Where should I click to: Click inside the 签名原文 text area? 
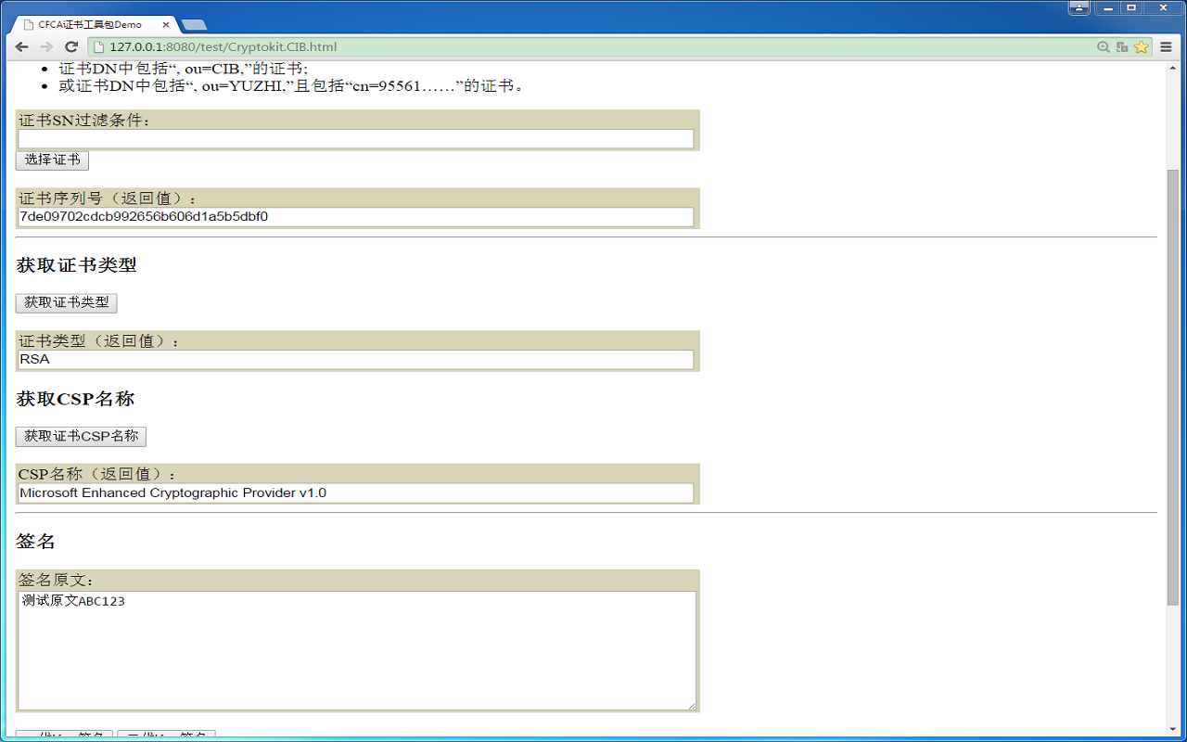(x=357, y=651)
